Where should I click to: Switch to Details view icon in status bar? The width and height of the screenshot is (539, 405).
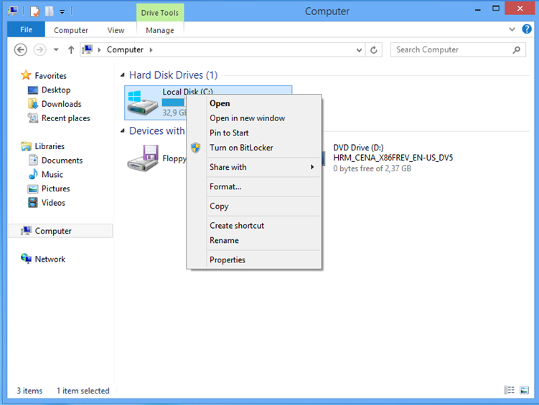pyautogui.click(x=509, y=390)
